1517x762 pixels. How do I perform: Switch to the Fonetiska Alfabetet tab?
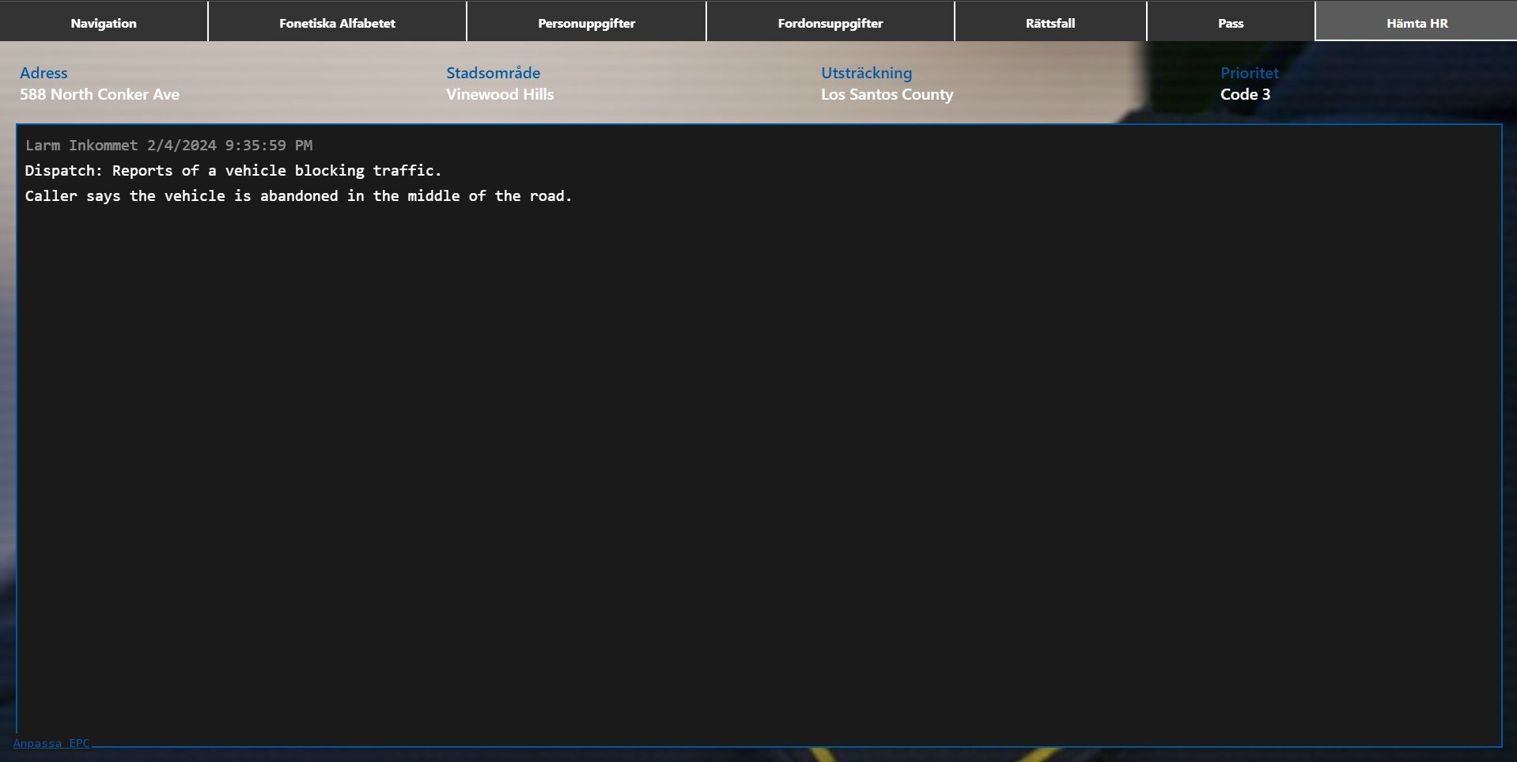point(337,23)
